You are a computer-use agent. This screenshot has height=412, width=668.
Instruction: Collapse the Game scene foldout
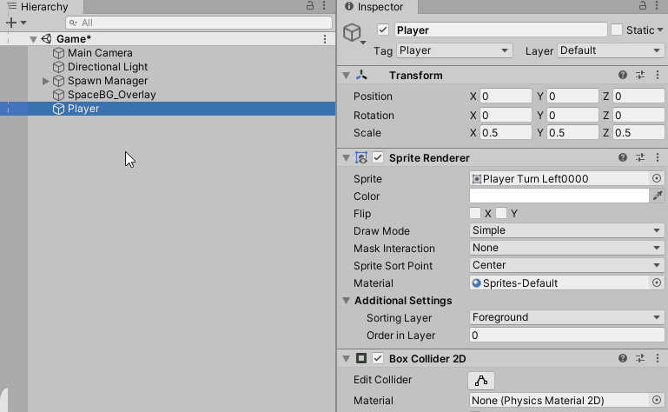[x=33, y=39]
